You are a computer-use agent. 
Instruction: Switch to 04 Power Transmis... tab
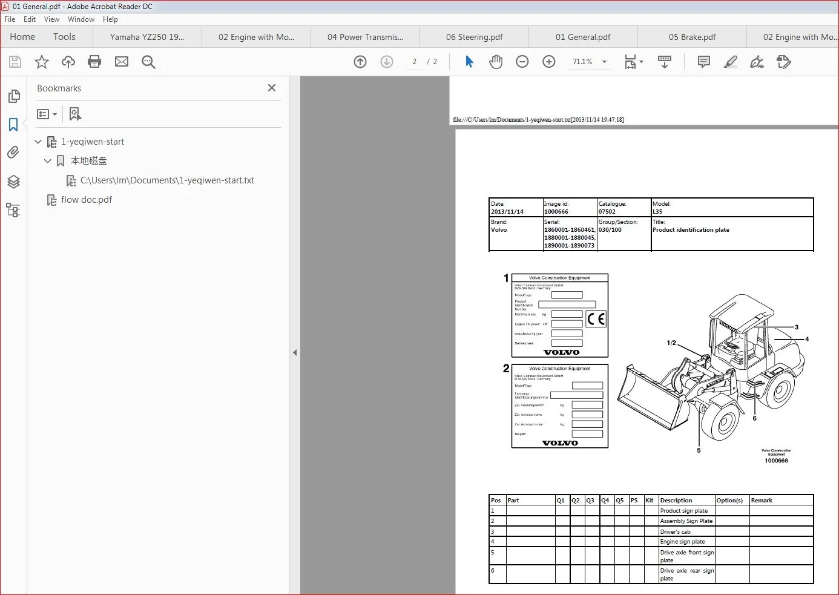pos(365,37)
